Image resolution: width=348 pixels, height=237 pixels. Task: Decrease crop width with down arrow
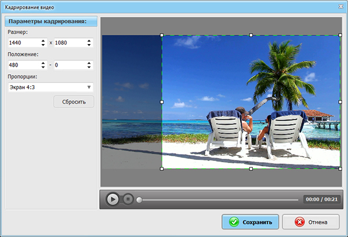coord(43,45)
